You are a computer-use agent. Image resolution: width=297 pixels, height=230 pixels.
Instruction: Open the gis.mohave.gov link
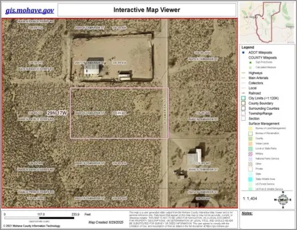click(x=29, y=10)
